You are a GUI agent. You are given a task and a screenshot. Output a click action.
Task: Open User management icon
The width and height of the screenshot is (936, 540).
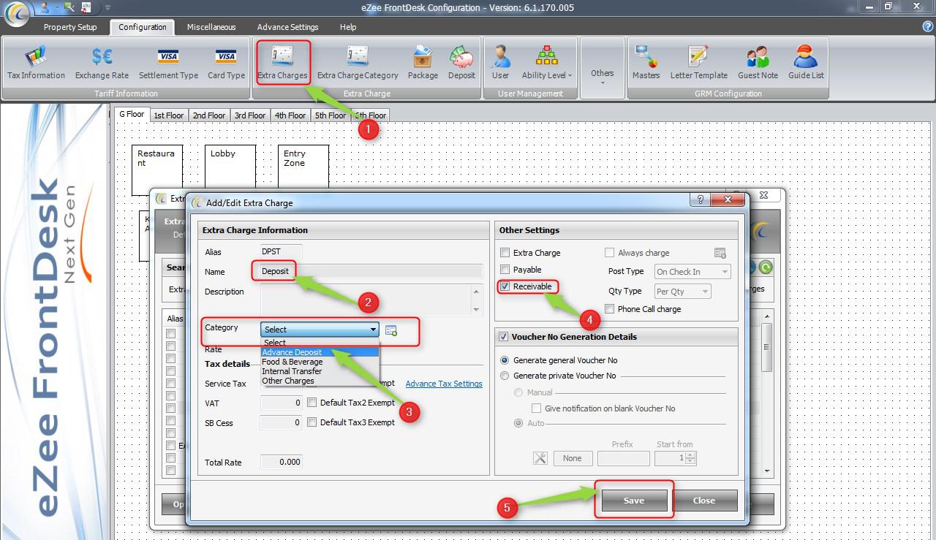[501, 64]
